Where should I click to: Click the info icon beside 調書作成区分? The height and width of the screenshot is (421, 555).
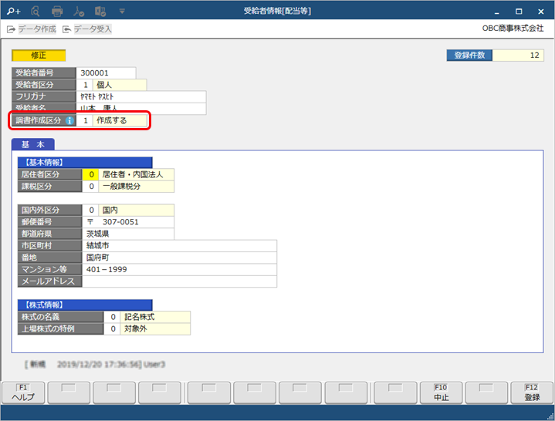[69, 120]
